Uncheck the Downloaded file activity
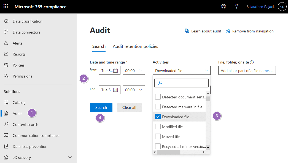 click(158, 117)
